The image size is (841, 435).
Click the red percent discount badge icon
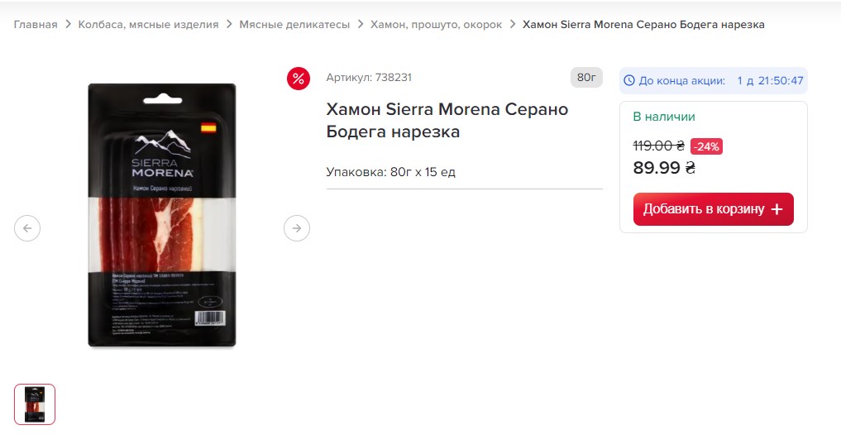coord(299,79)
